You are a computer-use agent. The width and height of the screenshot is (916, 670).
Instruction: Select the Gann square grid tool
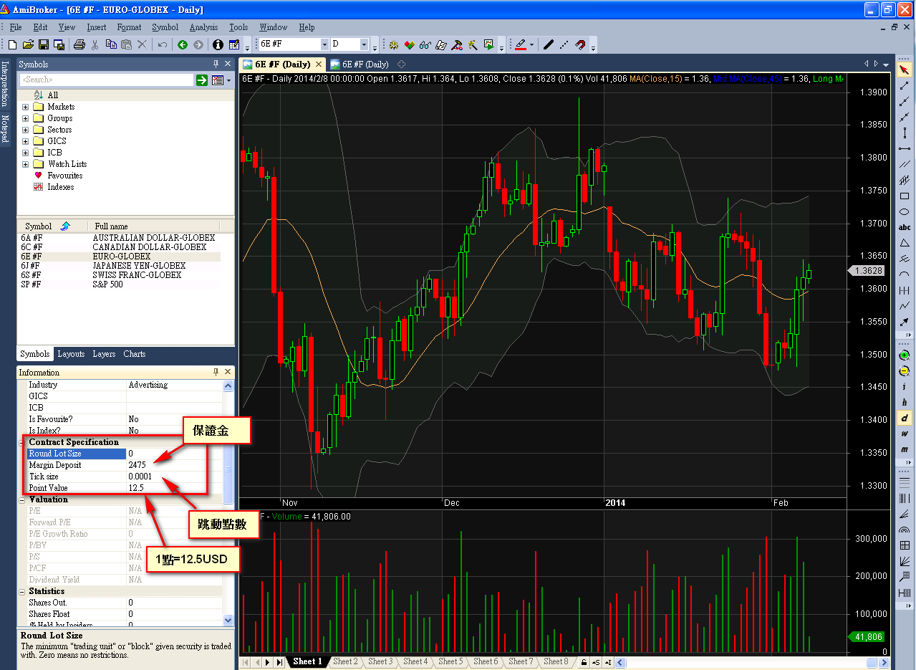point(905,545)
